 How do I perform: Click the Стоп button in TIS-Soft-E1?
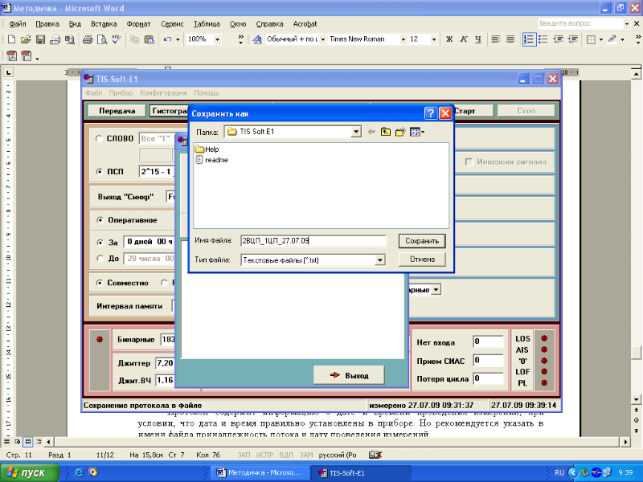coord(526,111)
